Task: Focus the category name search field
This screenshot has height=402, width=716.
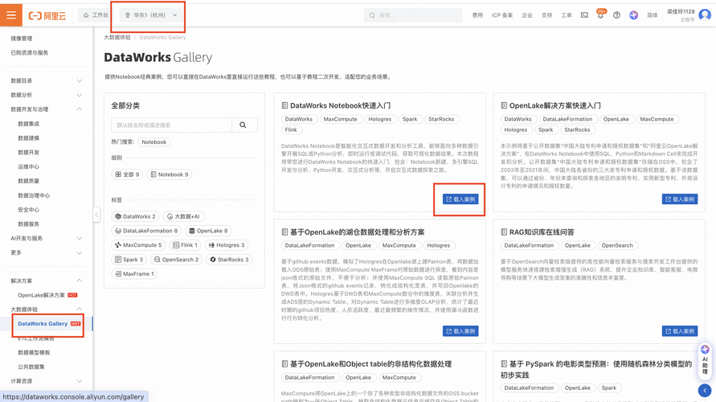Action: pos(171,125)
